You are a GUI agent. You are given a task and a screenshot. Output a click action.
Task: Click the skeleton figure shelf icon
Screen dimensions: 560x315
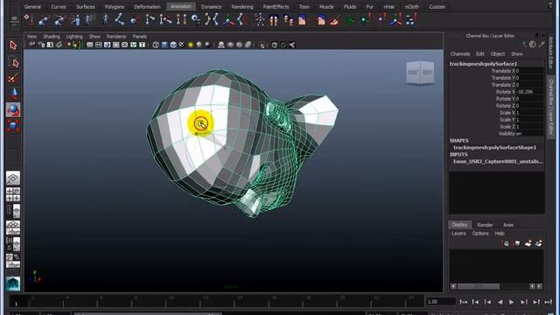(259, 19)
